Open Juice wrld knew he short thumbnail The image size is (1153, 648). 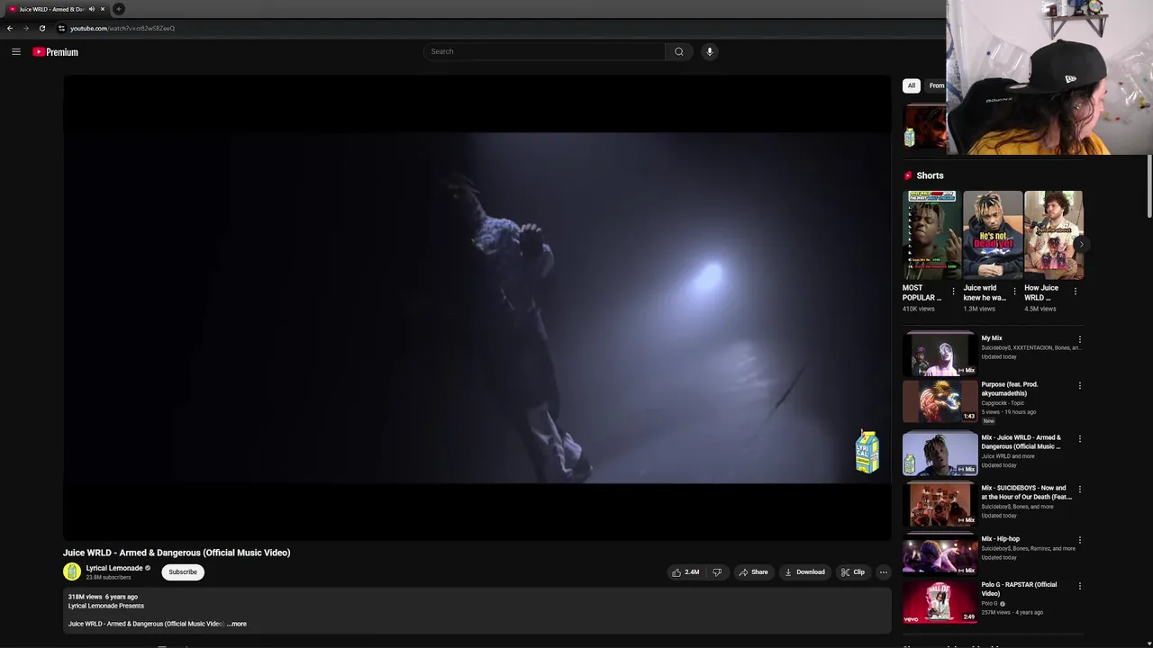tap(993, 235)
